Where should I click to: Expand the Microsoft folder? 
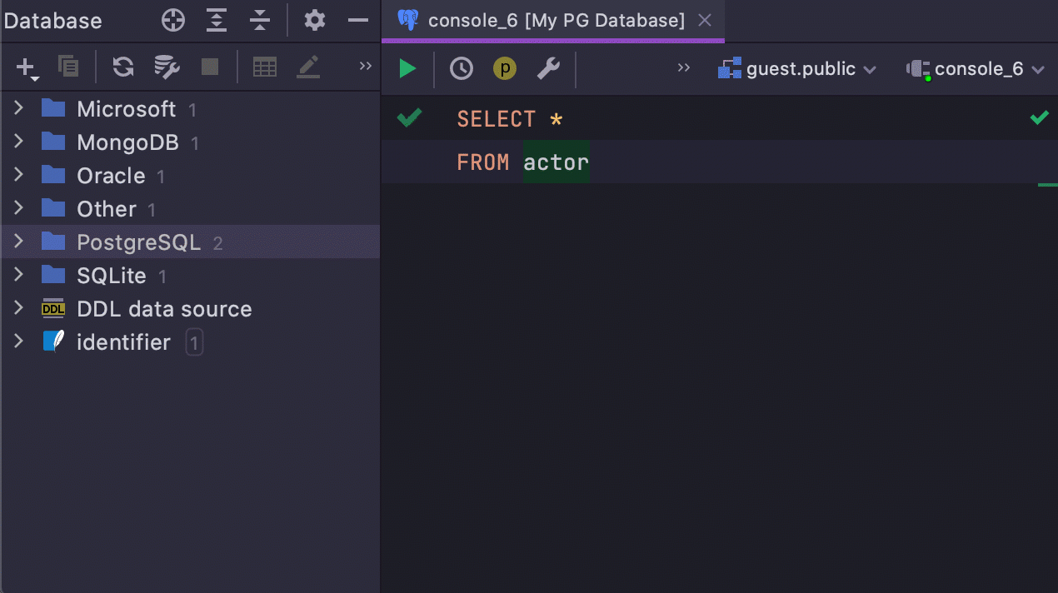19,108
